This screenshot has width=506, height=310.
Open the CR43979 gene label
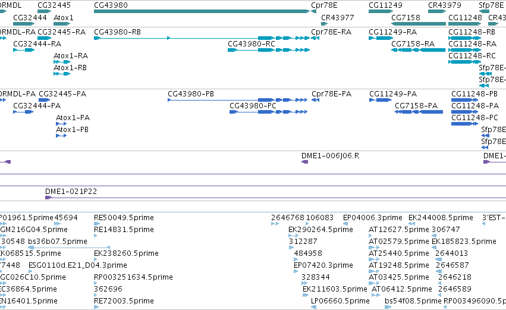point(445,5)
